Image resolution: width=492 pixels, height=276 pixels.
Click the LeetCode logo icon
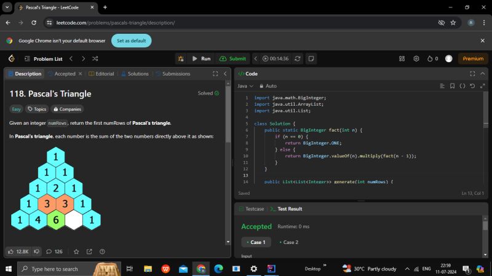12,58
